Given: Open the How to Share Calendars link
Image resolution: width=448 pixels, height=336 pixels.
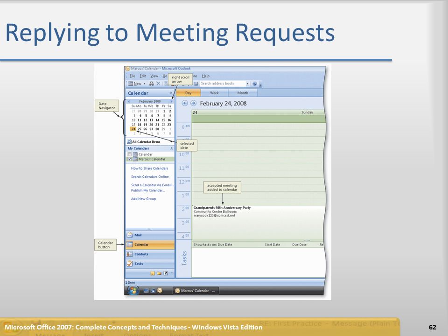Looking at the screenshot, I should pyautogui.click(x=149, y=168).
